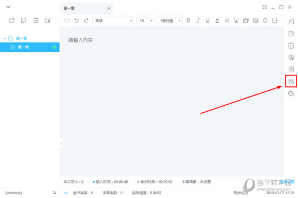Collapse the 第一卷 tree triangle
The height and width of the screenshot is (198, 298).
point(5,38)
